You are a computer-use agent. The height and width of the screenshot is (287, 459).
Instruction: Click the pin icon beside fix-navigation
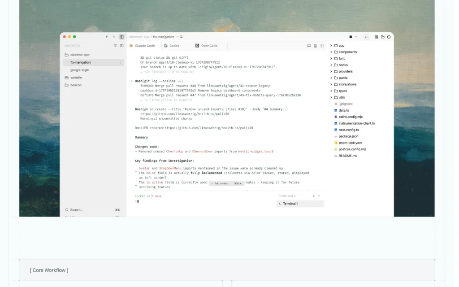[182, 37]
